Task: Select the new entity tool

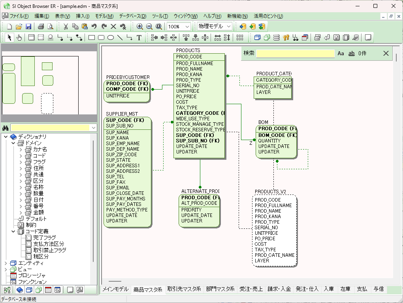Action: tap(31, 37)
